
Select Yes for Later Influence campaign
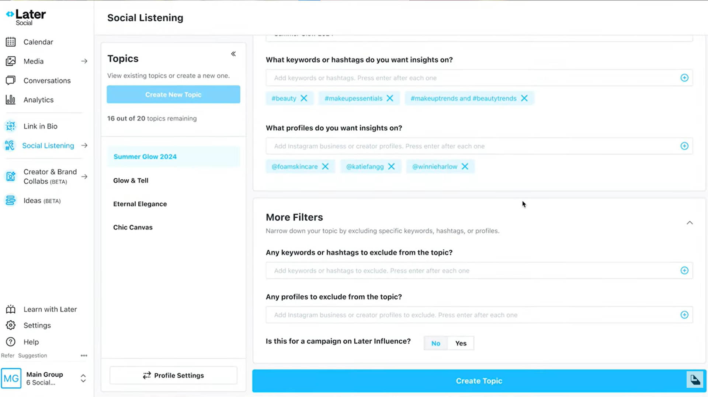461,343
